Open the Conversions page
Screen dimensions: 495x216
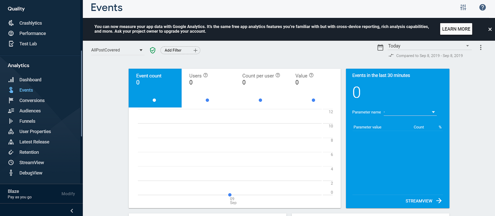coord(32,100)
